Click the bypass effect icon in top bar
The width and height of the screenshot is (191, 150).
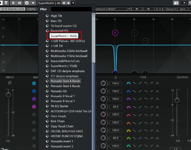(6, 3)
